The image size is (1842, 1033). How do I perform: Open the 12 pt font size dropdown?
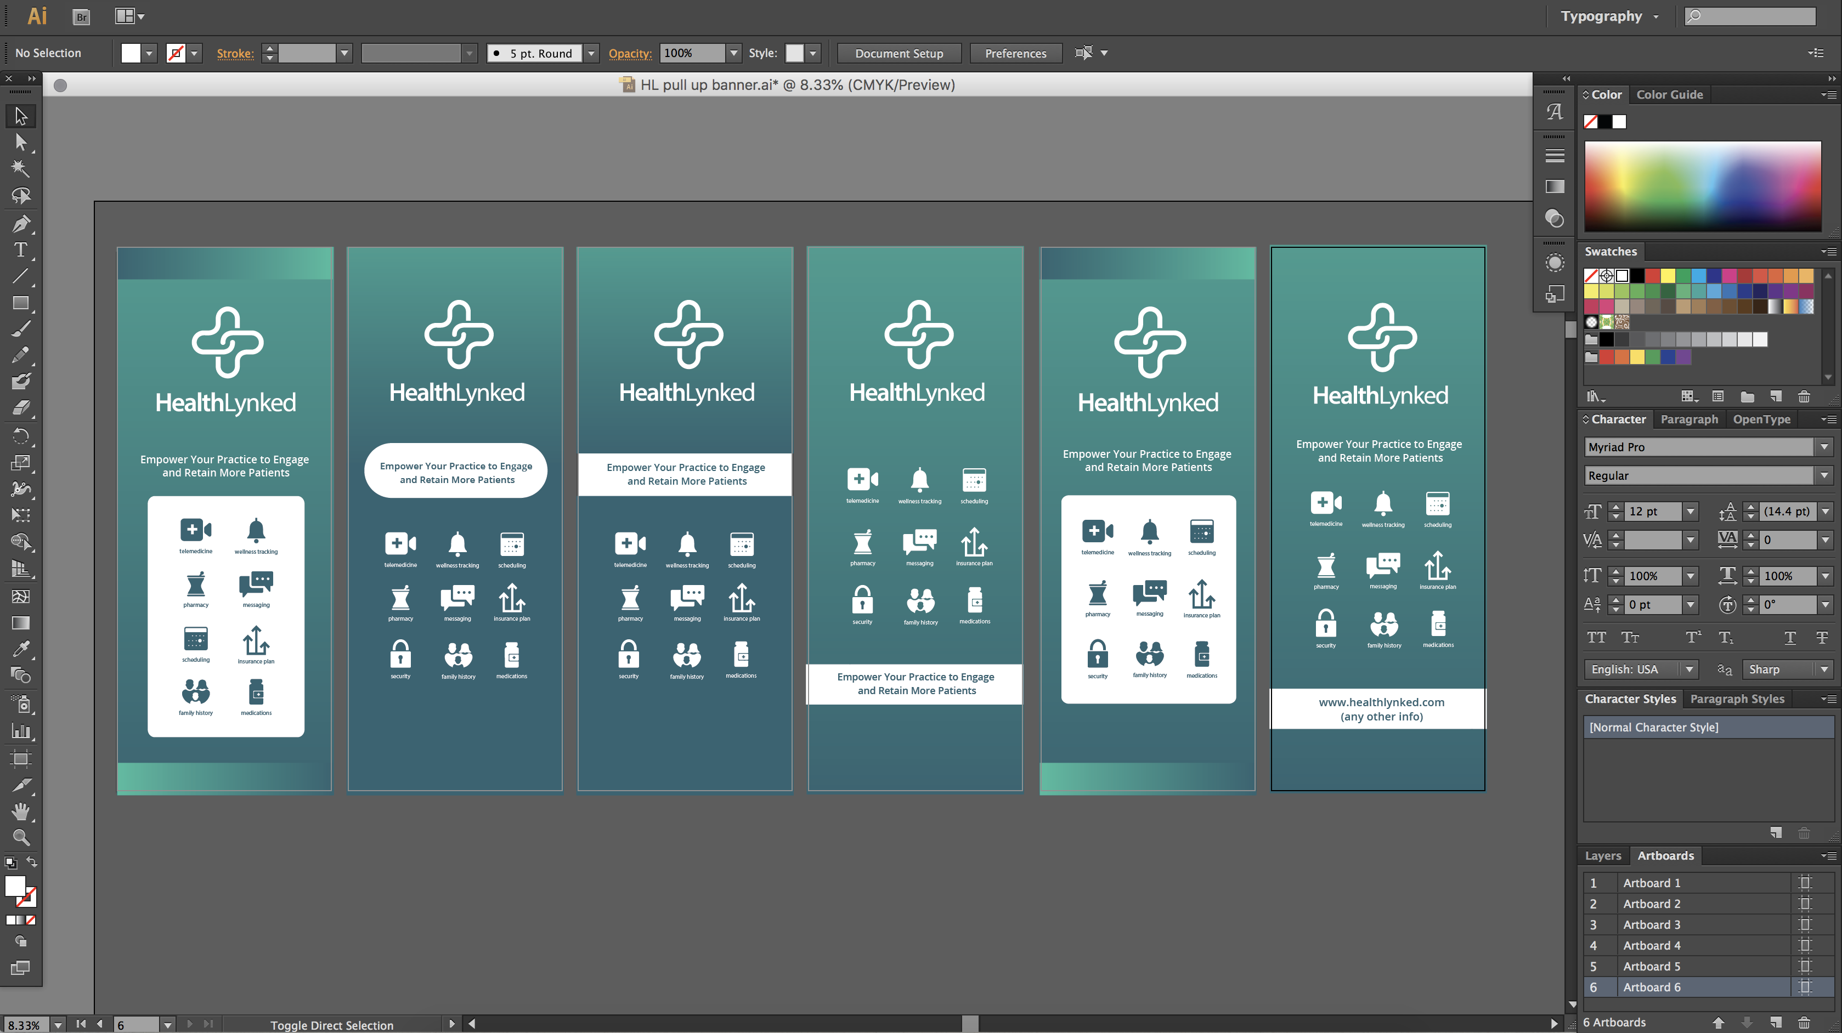point(1691,511)
